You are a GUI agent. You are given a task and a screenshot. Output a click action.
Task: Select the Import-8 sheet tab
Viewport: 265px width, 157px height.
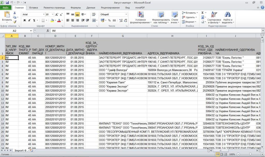point(20,151)
